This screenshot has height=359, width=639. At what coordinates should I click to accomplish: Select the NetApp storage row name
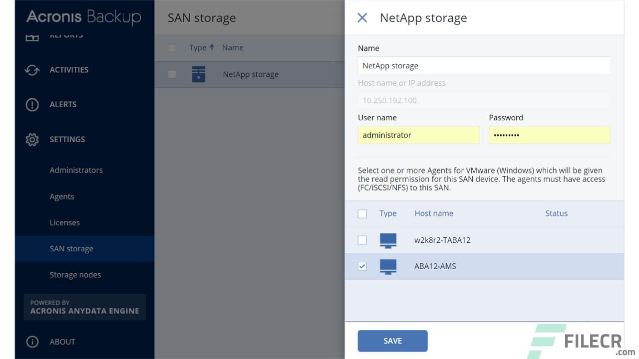251,74
